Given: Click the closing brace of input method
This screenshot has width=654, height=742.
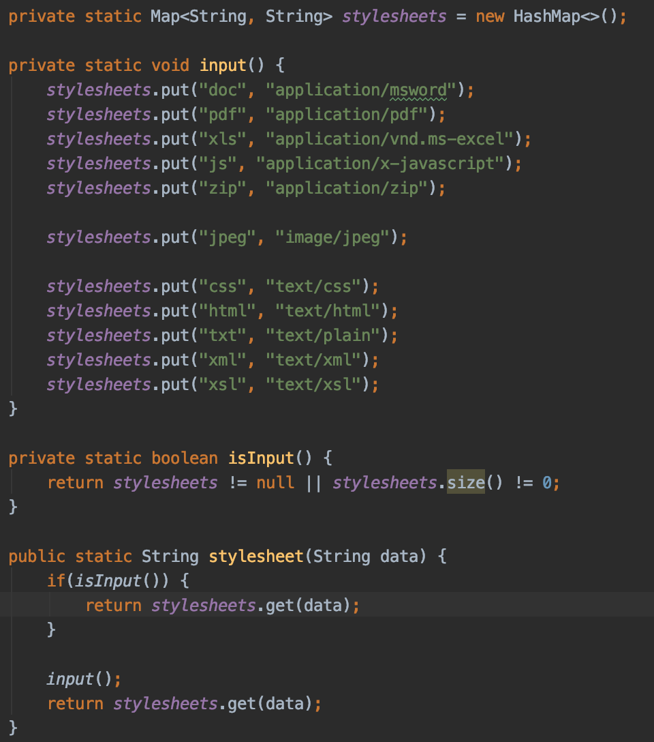Looking at the screenshot, I should [13, 409].
